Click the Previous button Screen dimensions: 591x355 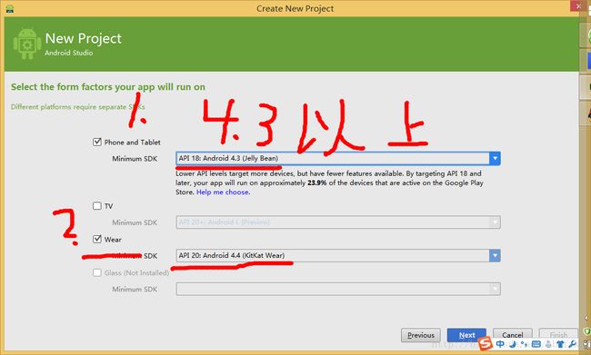click(421, 335)
